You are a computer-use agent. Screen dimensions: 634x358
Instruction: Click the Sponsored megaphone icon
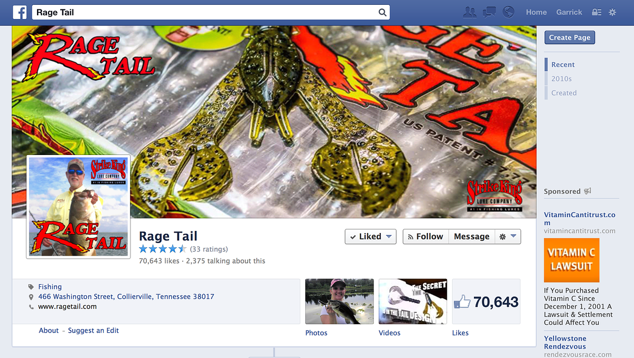(x=588, y=191)
